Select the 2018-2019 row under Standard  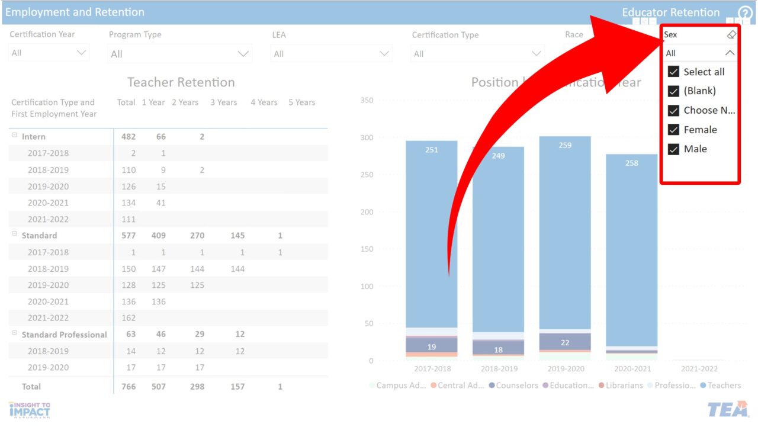[x=48, y=269]
